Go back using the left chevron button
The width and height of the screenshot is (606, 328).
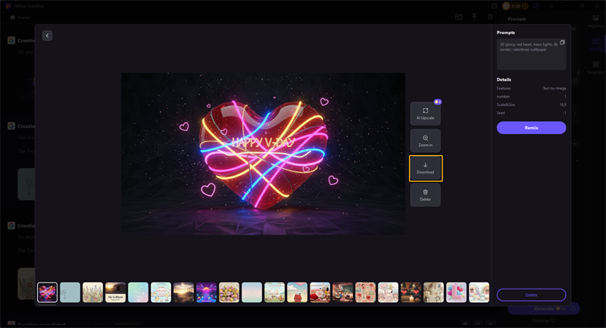[x=47, y=36]
